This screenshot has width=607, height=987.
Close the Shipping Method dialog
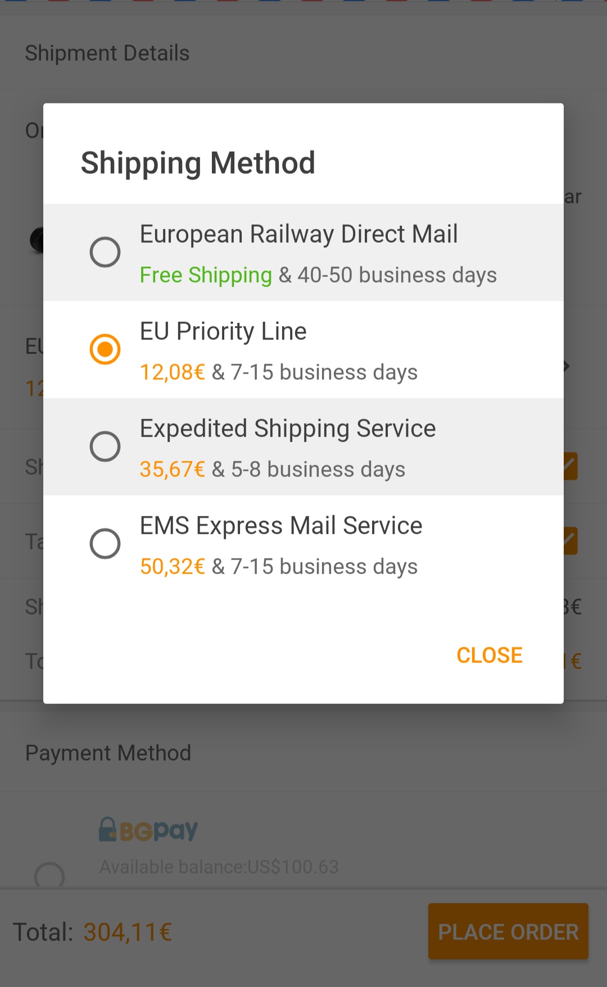(490, 655)
